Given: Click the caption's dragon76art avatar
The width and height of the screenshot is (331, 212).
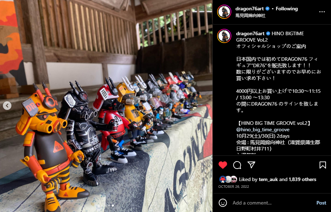Looking at the screenshot, I should 224,36.
